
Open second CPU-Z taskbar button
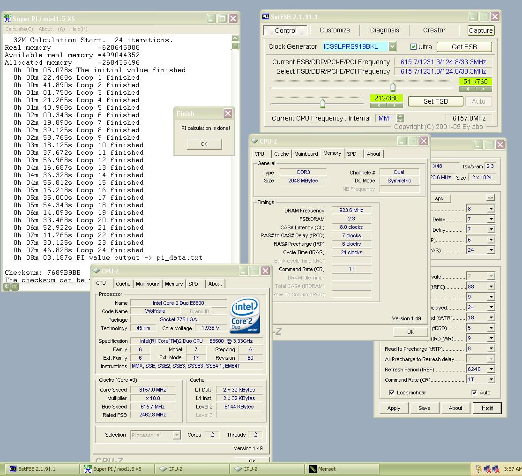pos(267,469)
